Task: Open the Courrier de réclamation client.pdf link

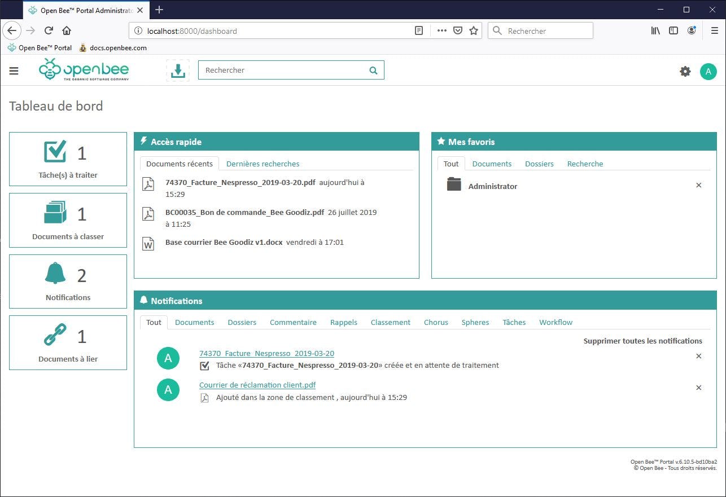Action: pos(257,385)
